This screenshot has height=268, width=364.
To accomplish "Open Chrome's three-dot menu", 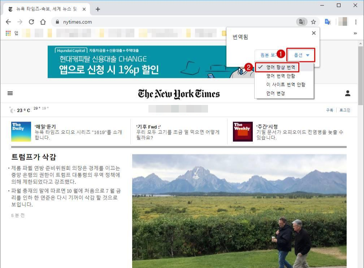I will (x=355, y=22).
